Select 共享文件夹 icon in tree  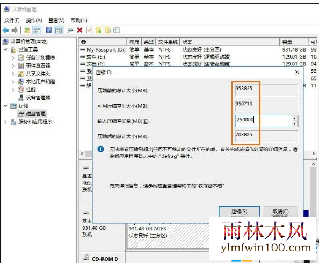[21, 74]
